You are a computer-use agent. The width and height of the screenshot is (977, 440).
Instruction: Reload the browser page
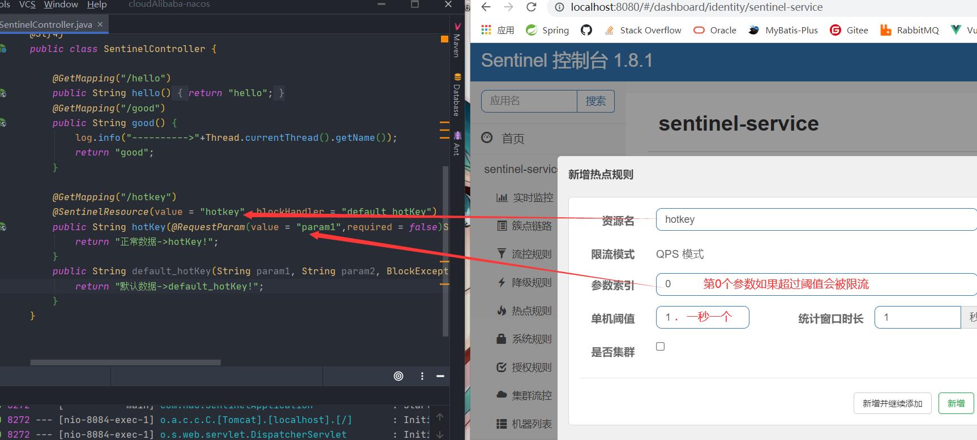point(531,7)
